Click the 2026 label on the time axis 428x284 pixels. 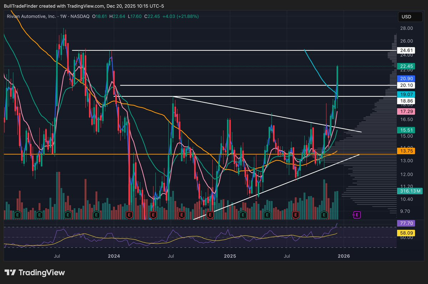(x=344, y=256)
